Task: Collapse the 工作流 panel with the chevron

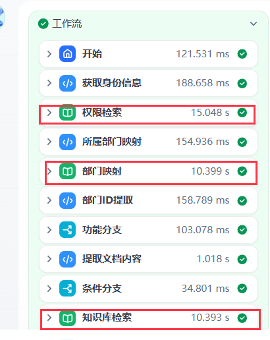Action: coord(254,24)
